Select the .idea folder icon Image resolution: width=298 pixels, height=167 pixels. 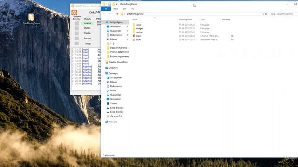134,25
